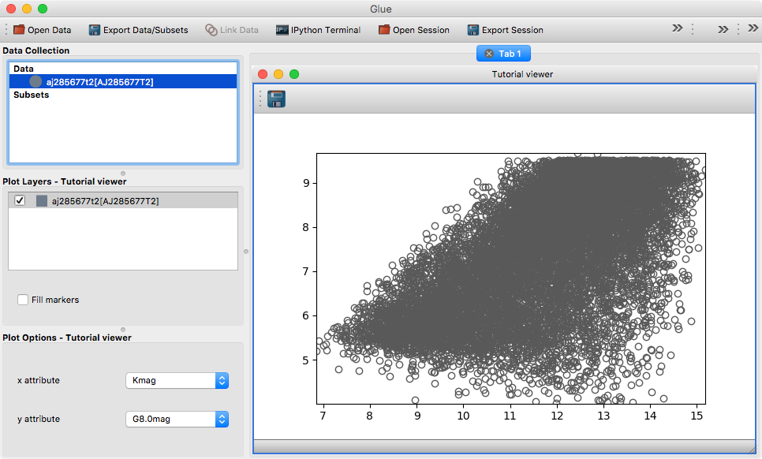Expand the second toolbar overflow chevron
This screenshot has width=762, height=459.
(723, 30)
